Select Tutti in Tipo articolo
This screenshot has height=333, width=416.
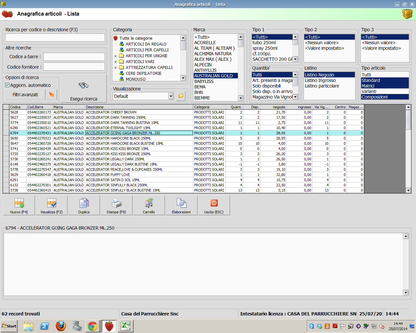(366, 75)
